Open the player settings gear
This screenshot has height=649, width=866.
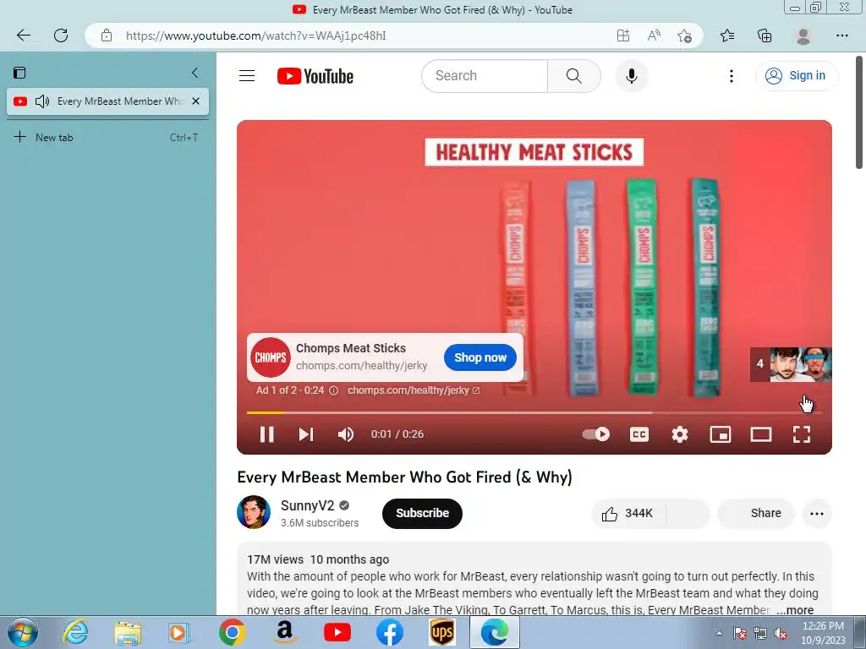[680, 434]
